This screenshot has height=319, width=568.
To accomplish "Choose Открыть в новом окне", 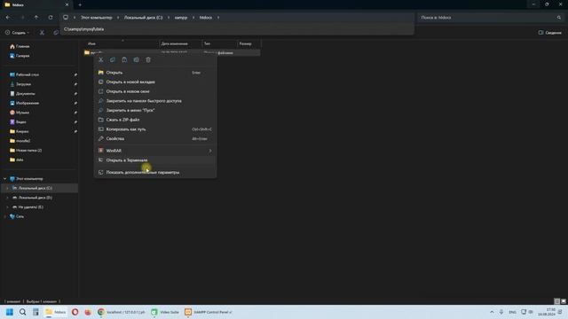I will 155,91.
